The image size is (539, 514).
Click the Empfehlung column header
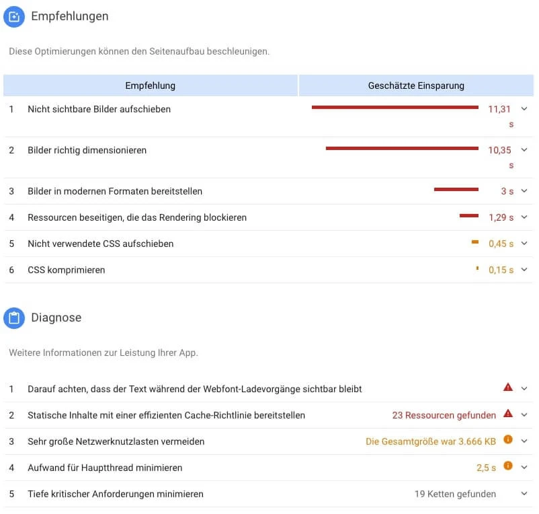(x=150, y=85)
